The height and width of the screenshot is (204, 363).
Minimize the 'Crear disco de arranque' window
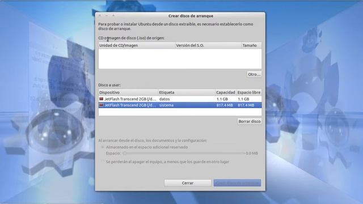coord(107,15)
